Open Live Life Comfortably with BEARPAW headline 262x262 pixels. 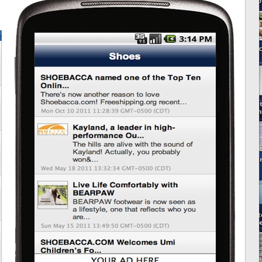[x=125, y=189]
